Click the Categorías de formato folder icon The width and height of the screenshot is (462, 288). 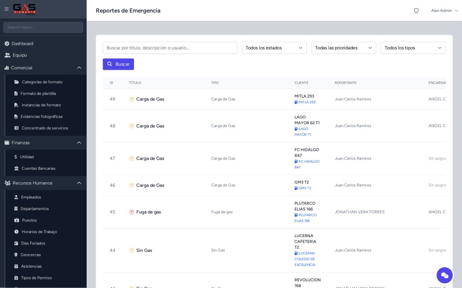pos(17,82)
